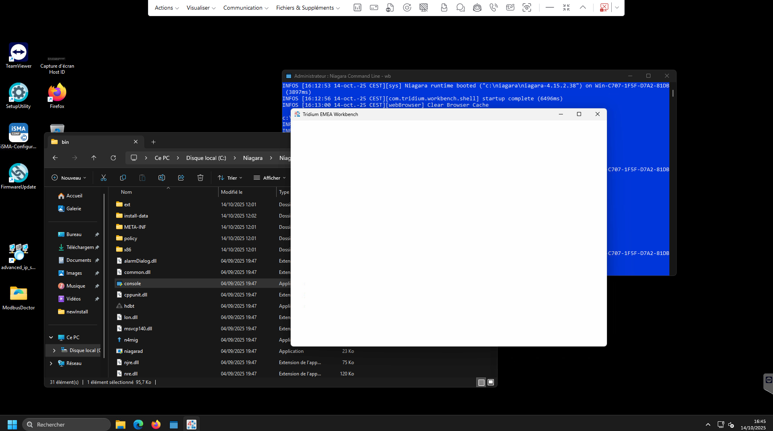
Task: Take a remote screenshot with camera icon
Action: tap(527, 8)
